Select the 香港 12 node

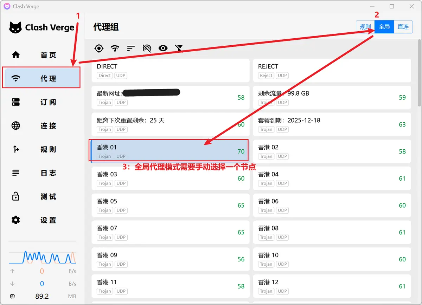pos(332,286)
